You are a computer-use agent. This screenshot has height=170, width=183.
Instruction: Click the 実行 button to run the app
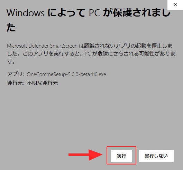pyautogui.click(x=121, y=156)
